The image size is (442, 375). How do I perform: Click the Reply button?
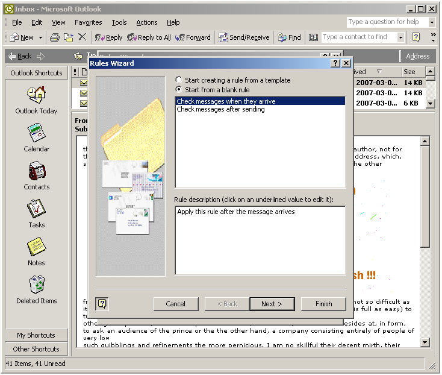tap(108, 37)
